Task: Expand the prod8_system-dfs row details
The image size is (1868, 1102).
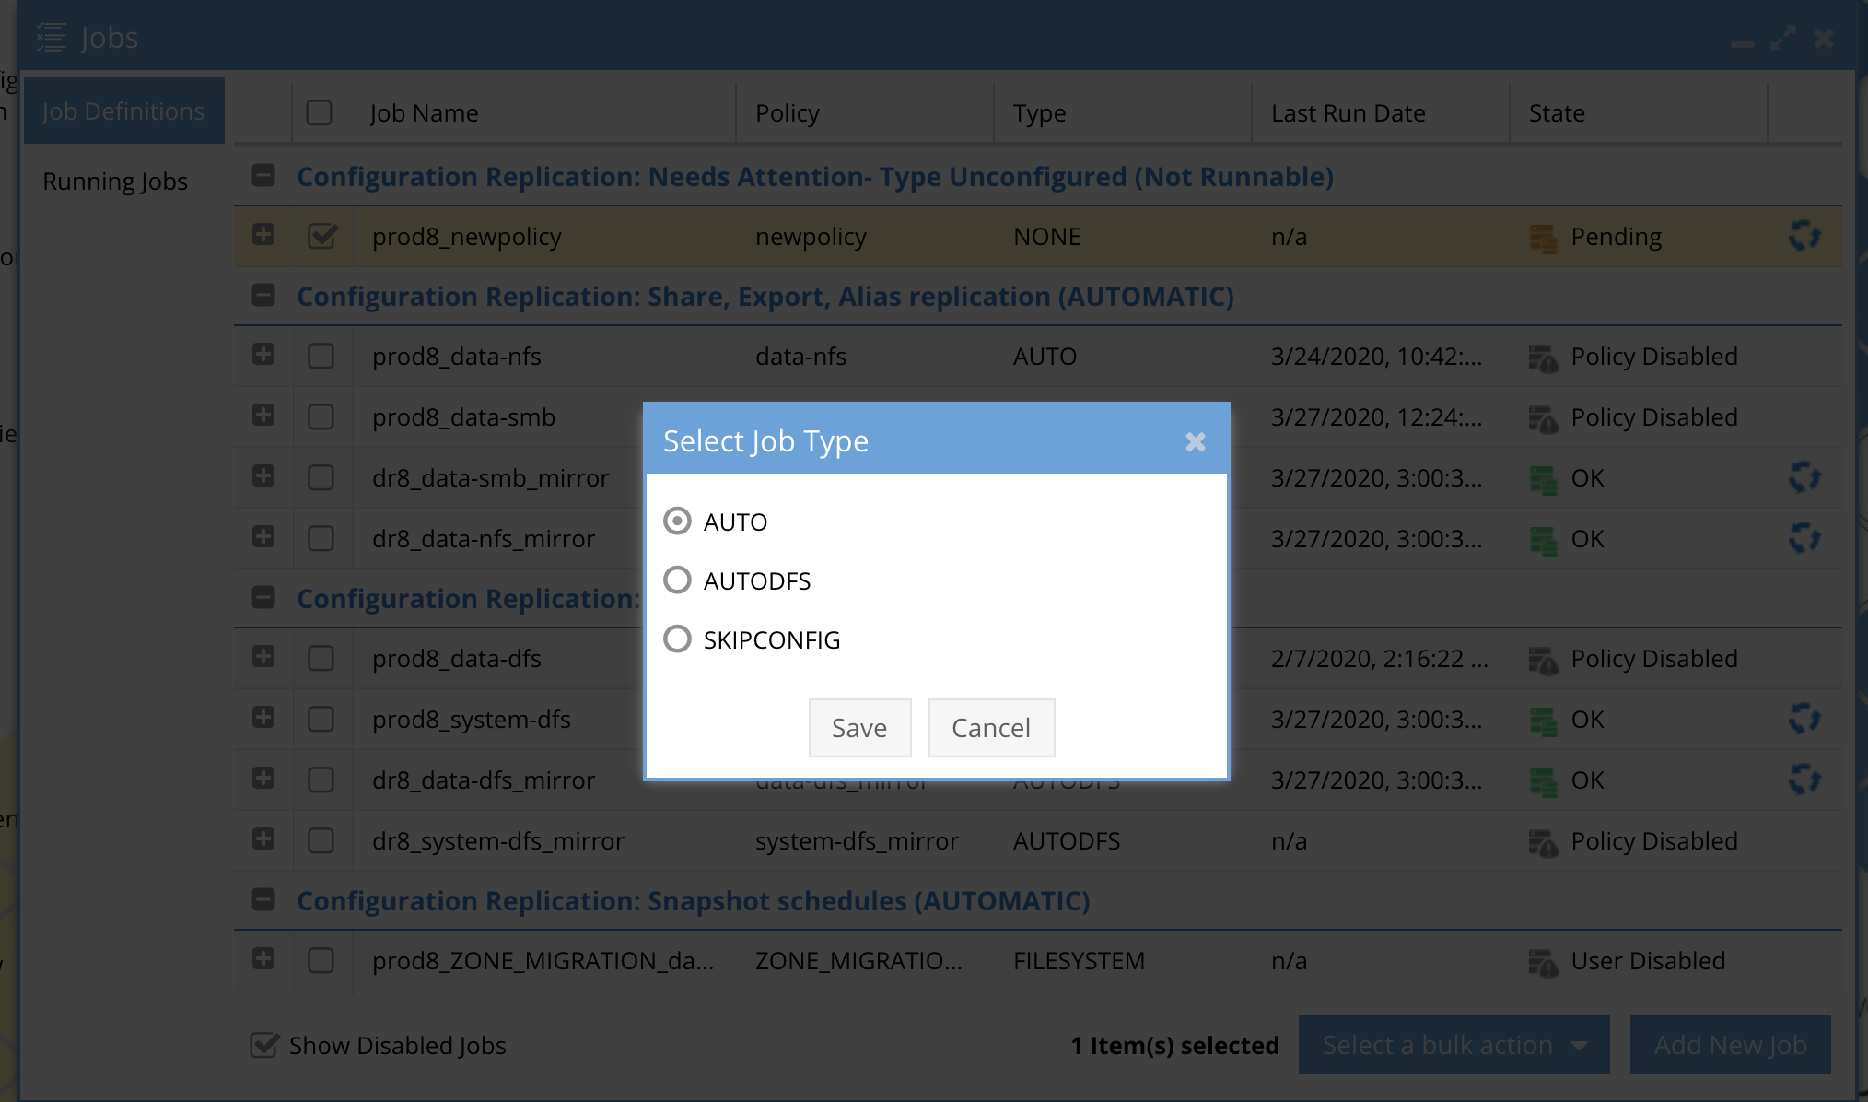Action: 263,717
